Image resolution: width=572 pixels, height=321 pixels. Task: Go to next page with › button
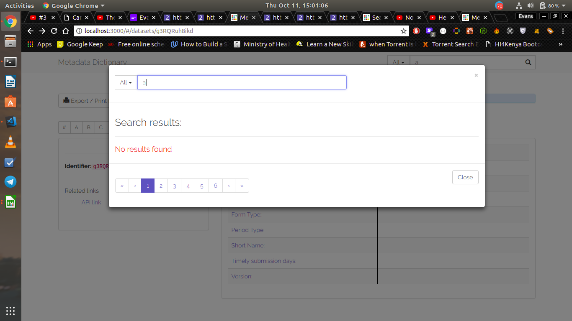(229, 186)
